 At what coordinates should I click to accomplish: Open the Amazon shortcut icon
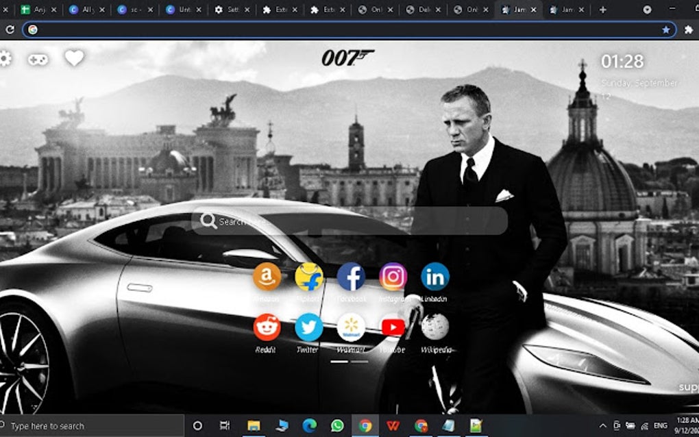click(267, 277)
